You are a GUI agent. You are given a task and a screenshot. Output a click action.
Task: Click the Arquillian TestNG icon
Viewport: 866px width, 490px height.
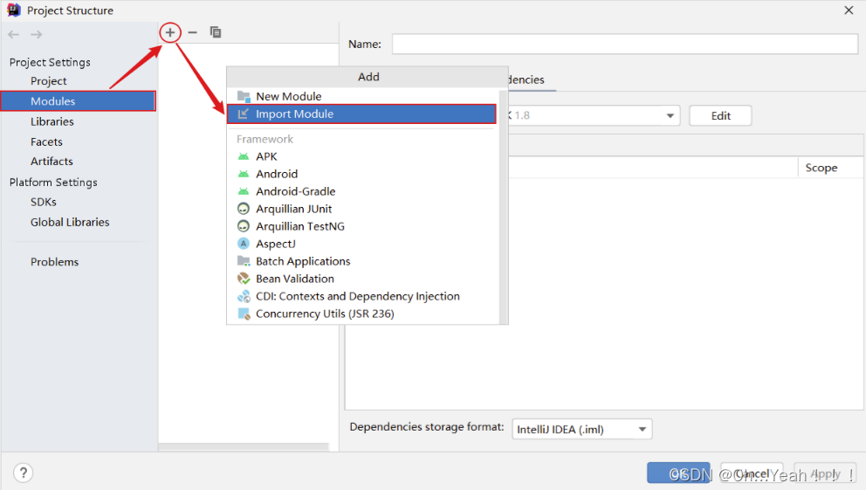tap(244, 226)
